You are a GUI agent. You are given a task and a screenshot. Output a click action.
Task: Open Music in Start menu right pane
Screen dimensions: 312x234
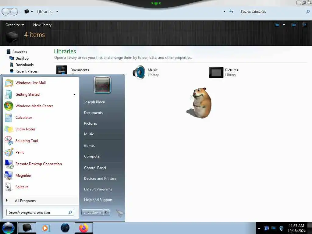pos(89,134)
